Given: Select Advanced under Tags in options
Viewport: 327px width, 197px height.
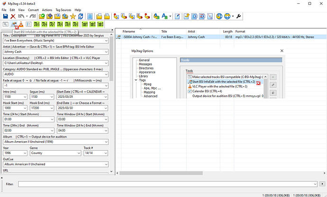Looking at the screenshot, I should 150,96.
